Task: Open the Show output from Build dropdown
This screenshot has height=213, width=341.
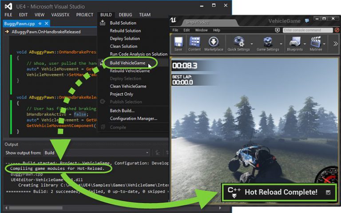Action: click(96, 153)
